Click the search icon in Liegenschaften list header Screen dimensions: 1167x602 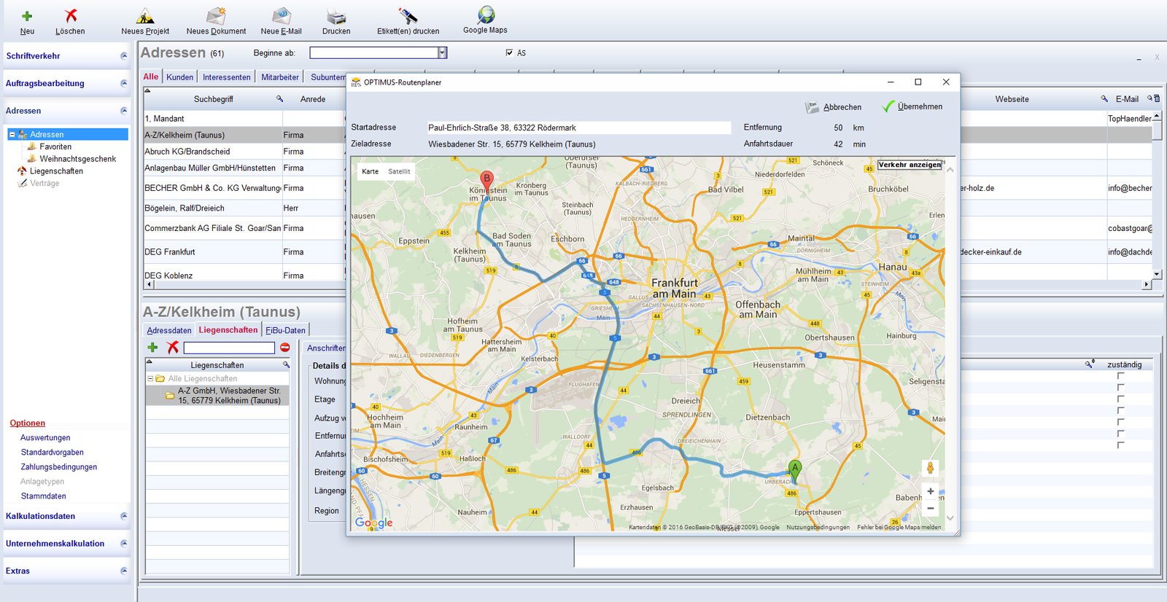[x=286, y=364]
